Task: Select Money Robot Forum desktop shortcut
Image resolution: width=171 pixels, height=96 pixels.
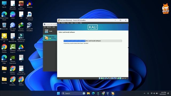Action: (x=4, y=16)
